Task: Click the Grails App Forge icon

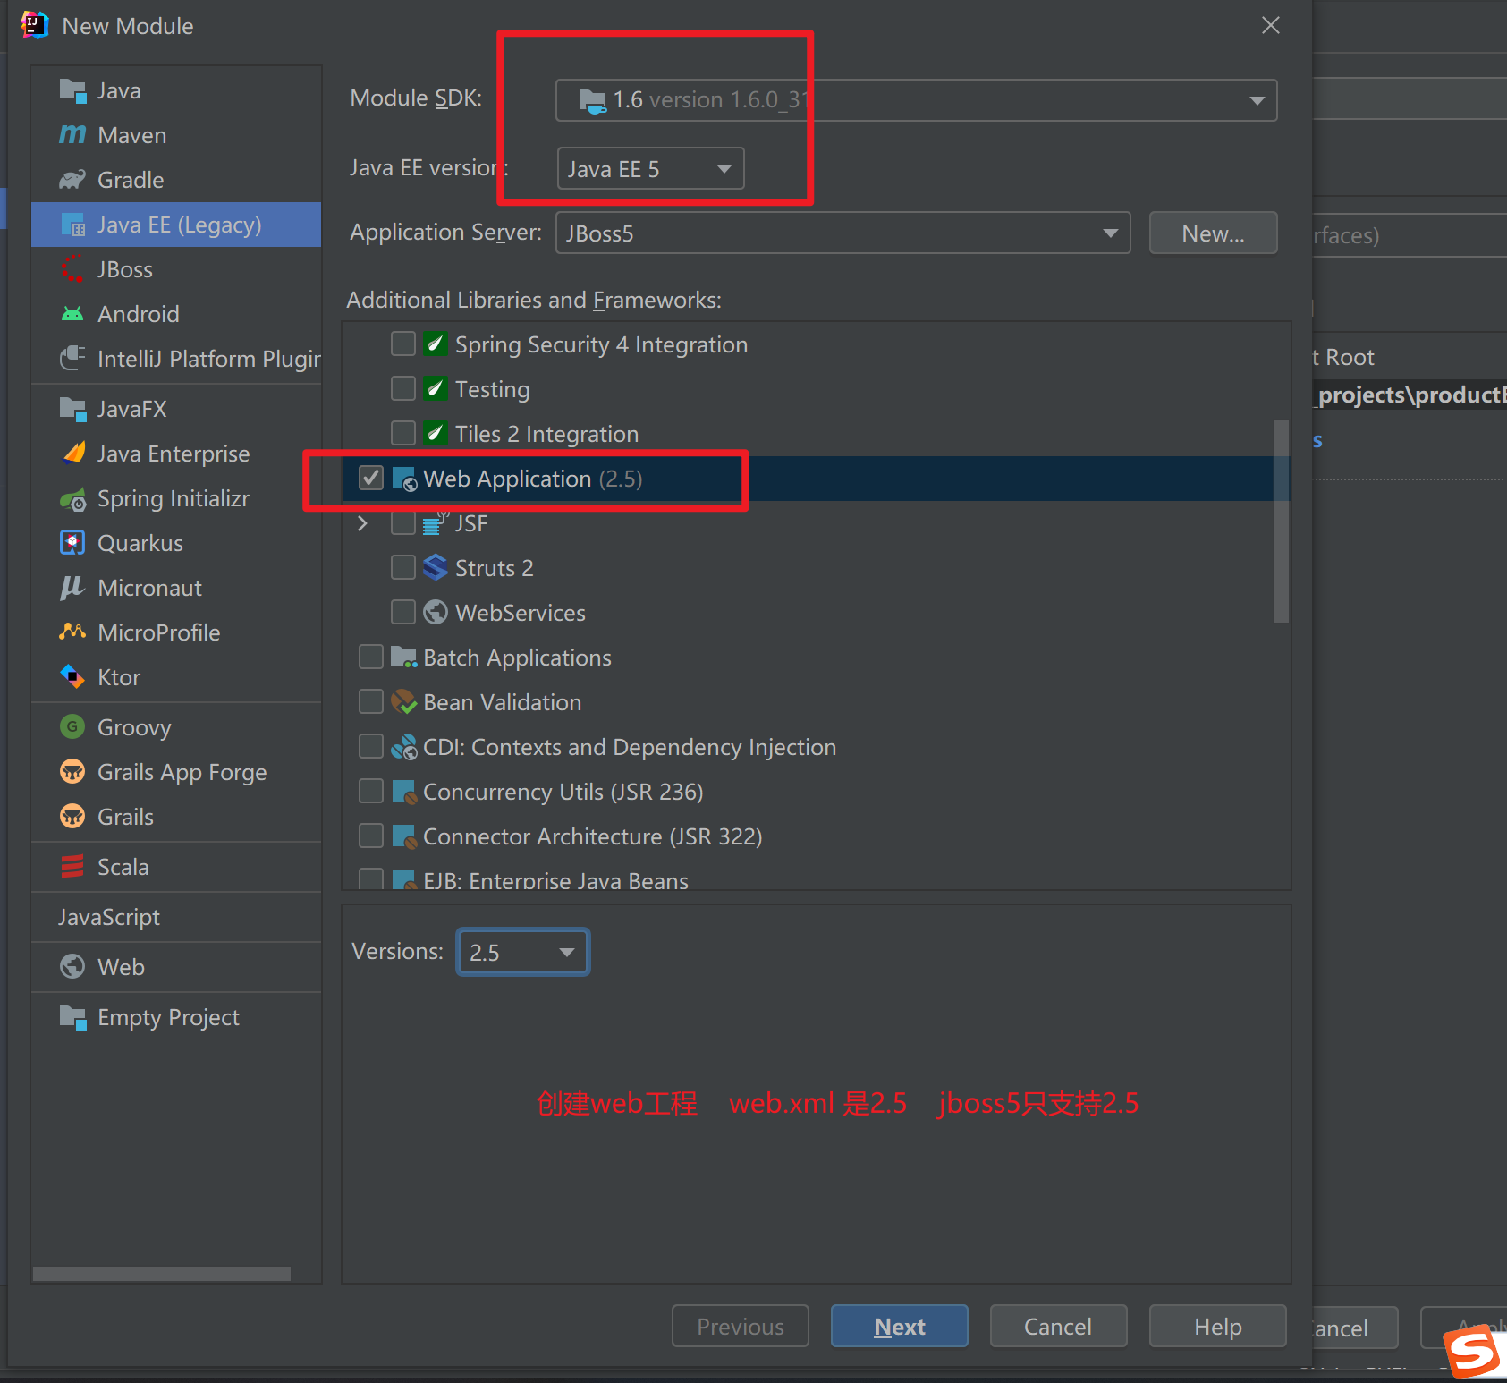Action: pyautogui.click(x=72, y=772)
